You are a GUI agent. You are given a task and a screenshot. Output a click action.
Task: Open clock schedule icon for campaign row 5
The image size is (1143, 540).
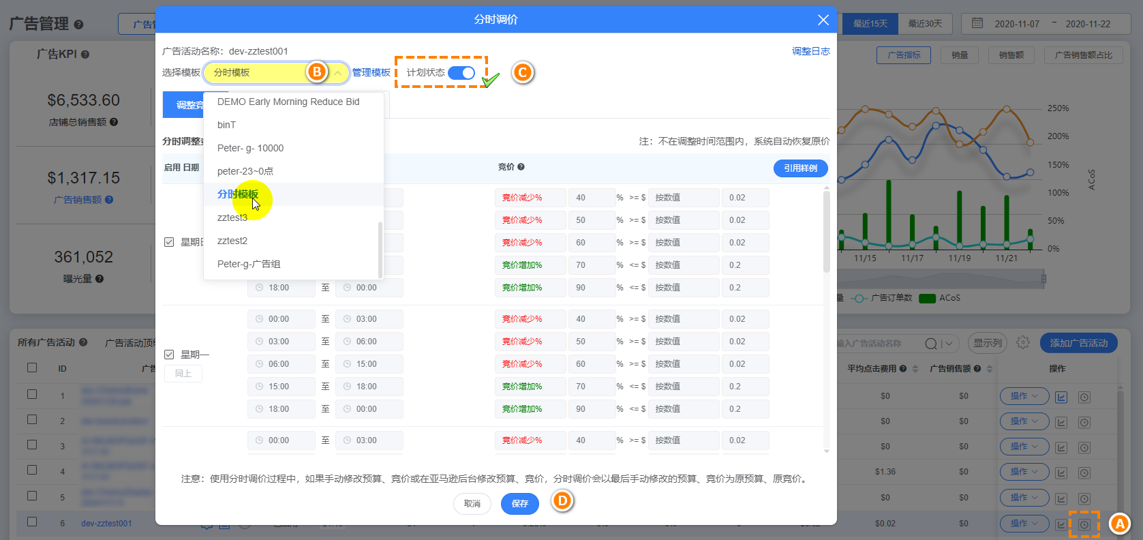pyautogui.click(x=1084, y=498)
